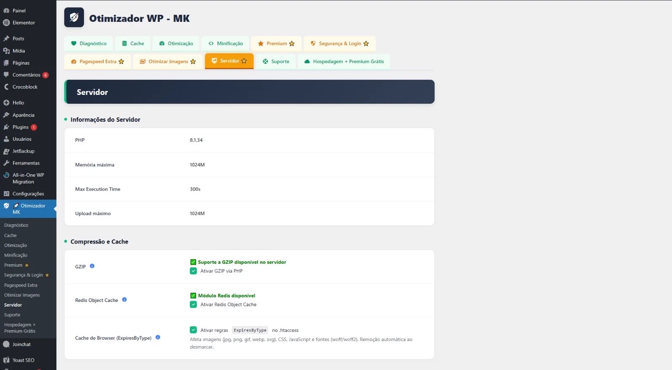Click the Otimizador WP logo icon
The width and height of the screenshot is (672, 370).
(74, 17)
